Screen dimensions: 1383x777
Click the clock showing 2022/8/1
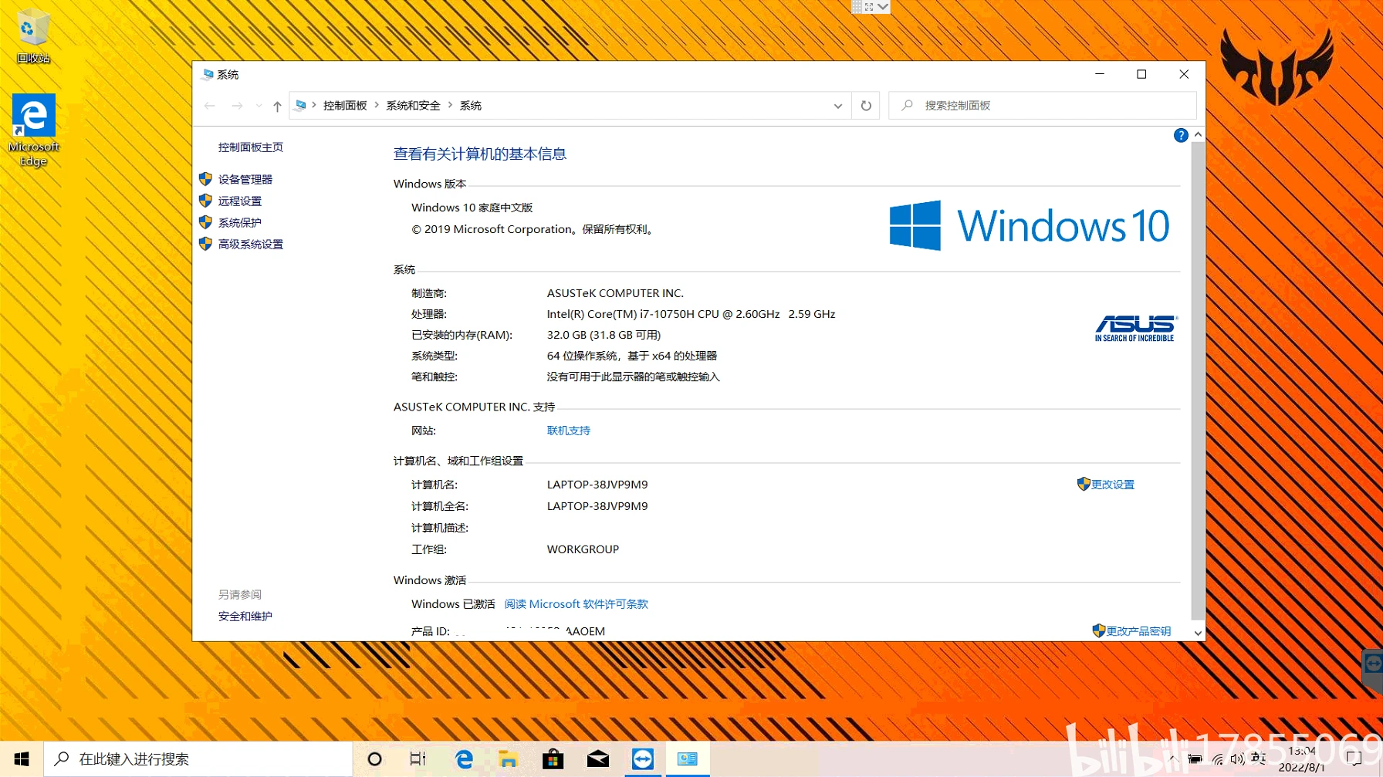coord(1302,759)
